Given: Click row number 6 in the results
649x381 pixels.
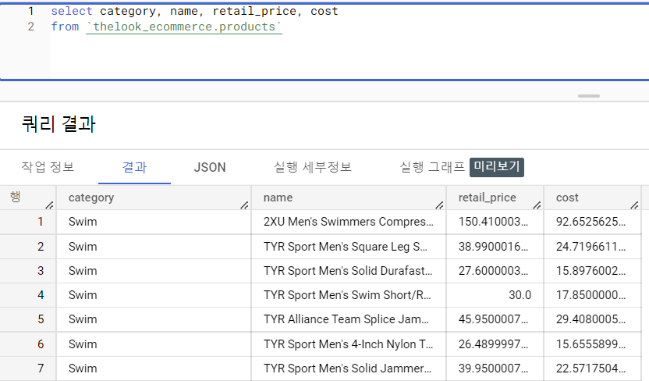Looking at the screenshot, I should tap(41, 344).
